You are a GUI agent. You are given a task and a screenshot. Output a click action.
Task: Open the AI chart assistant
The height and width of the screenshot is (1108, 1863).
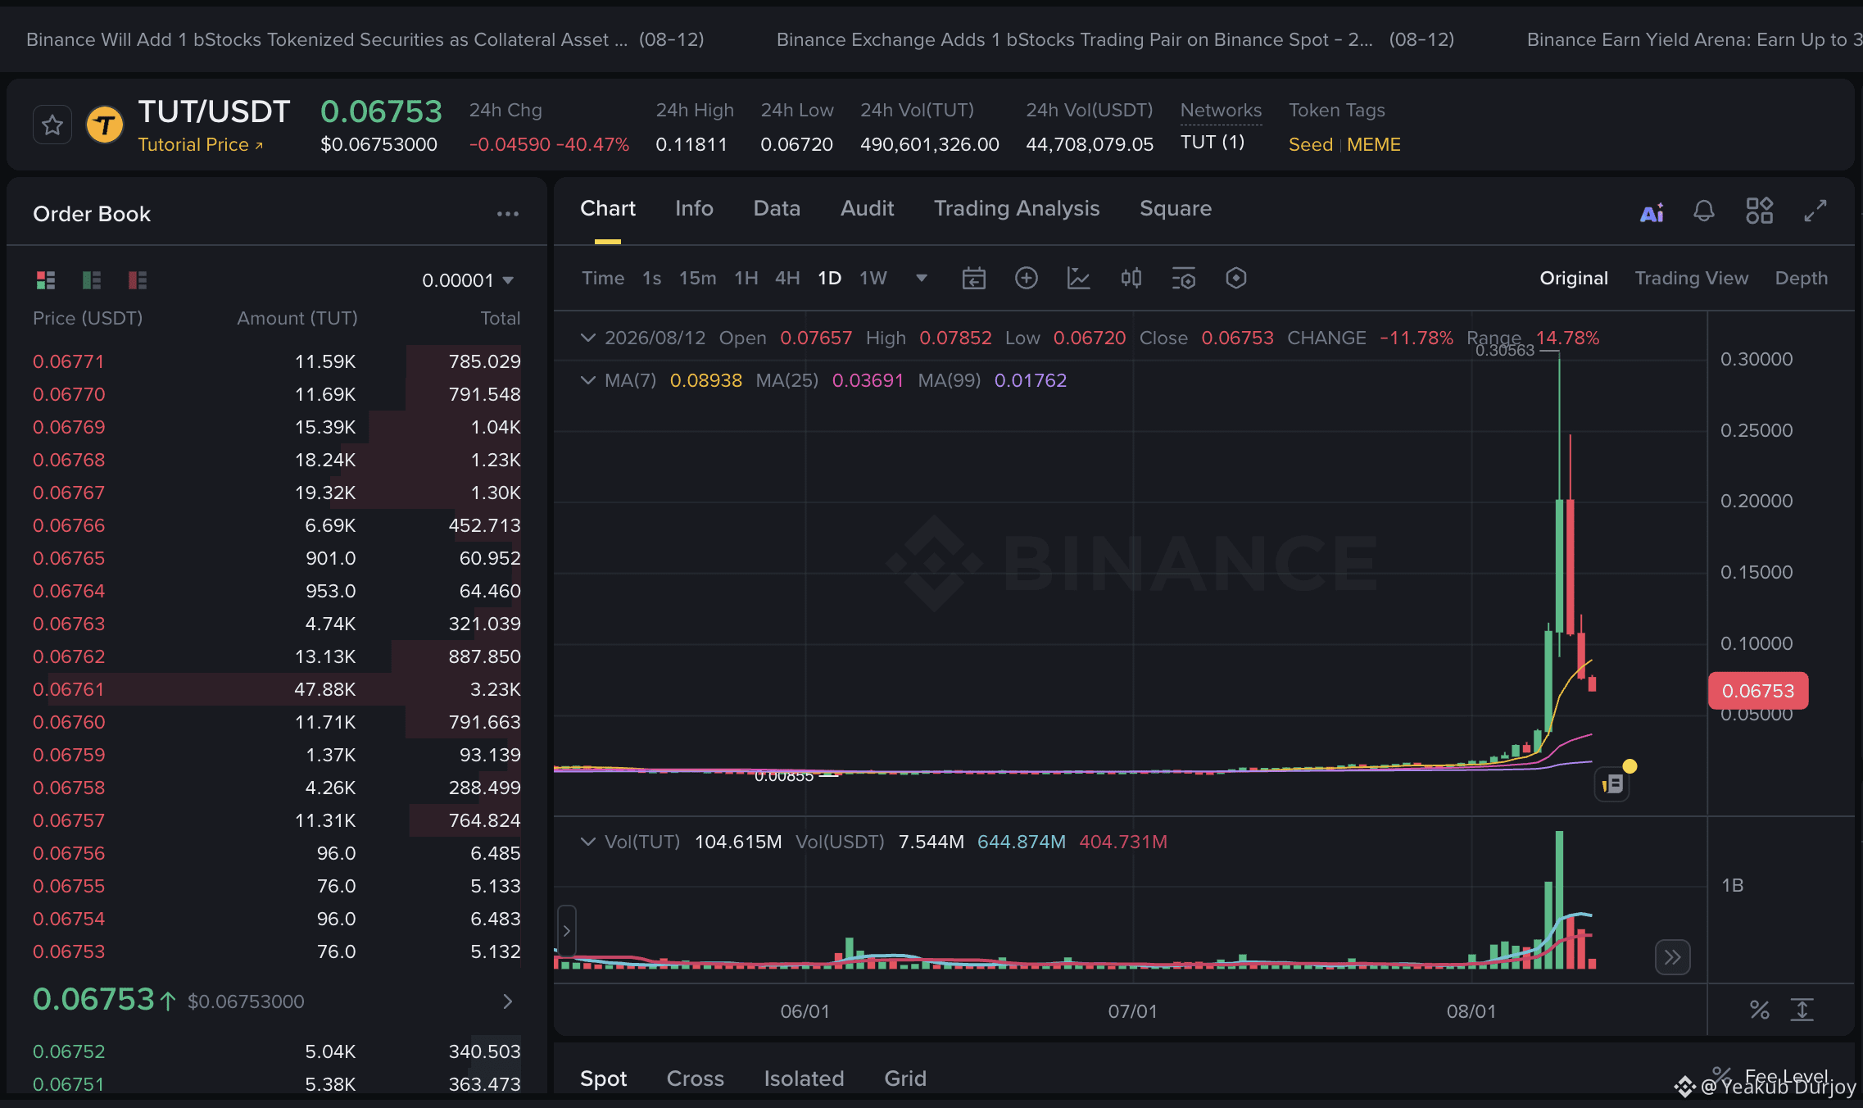tap(1652, 213)
